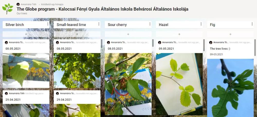Click the Small-leaved lime column scrollbar
The image size is (257, 117).
[102, 43]
